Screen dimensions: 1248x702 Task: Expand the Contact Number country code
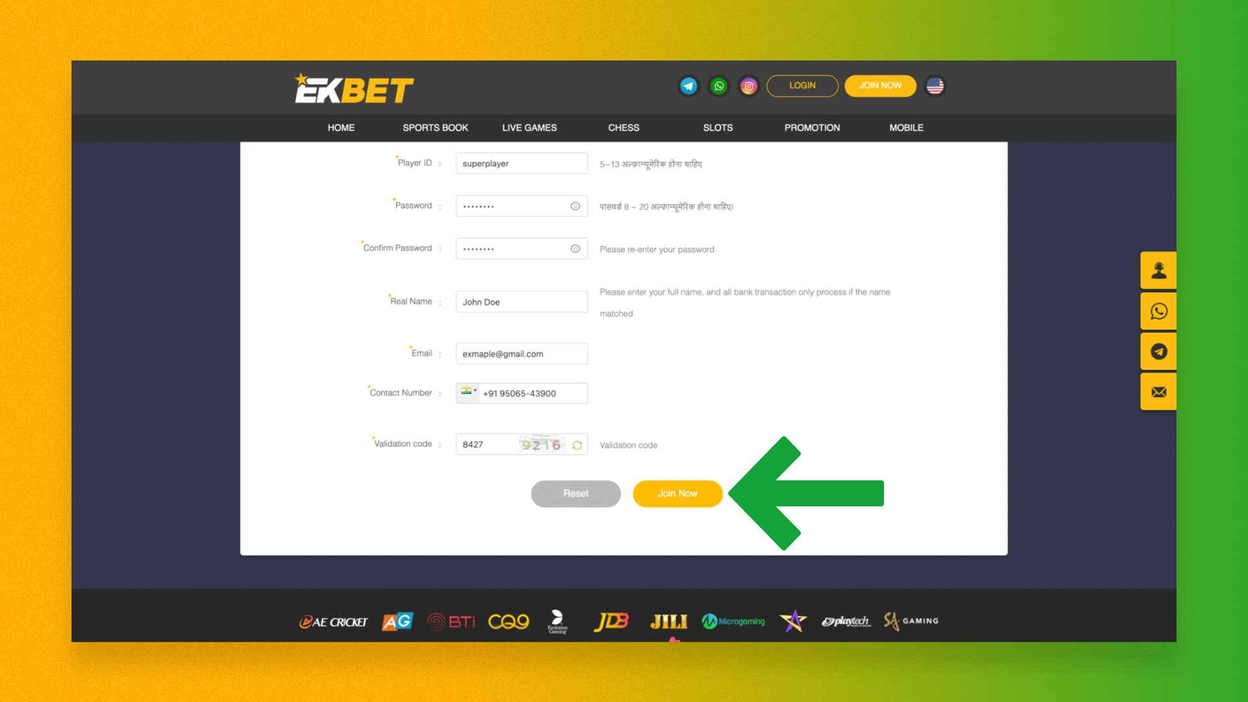467,393
